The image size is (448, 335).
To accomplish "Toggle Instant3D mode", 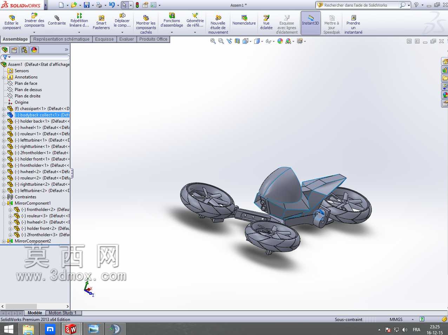I will click(x=311, y=23).
